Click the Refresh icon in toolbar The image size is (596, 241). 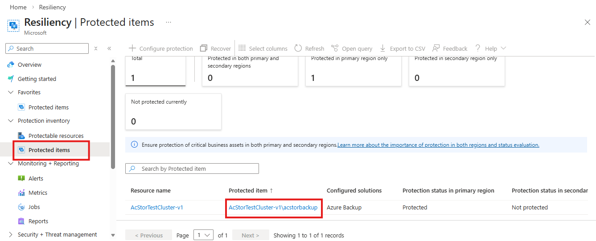[298, 48]
